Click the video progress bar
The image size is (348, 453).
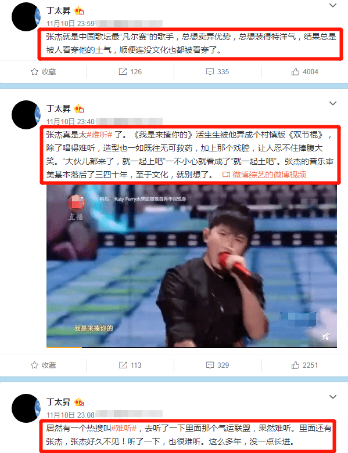192,347
